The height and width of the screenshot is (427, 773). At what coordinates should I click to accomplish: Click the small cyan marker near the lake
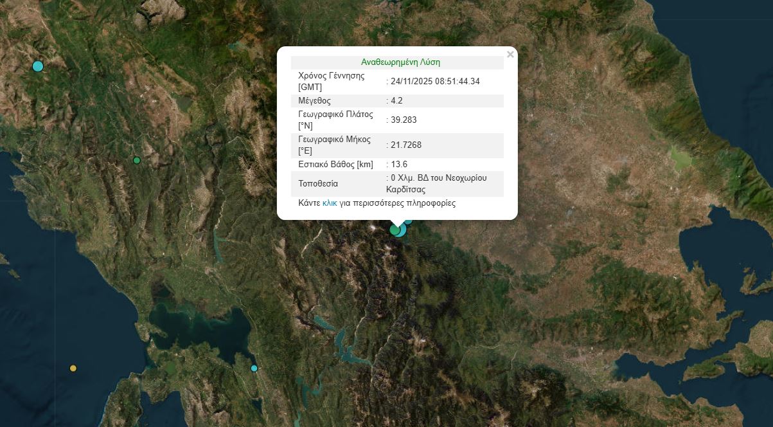[254, 368]
